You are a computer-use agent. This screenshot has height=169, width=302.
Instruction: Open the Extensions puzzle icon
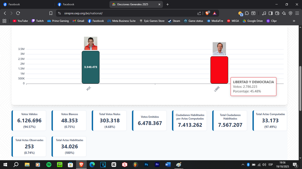coord(247,13)
